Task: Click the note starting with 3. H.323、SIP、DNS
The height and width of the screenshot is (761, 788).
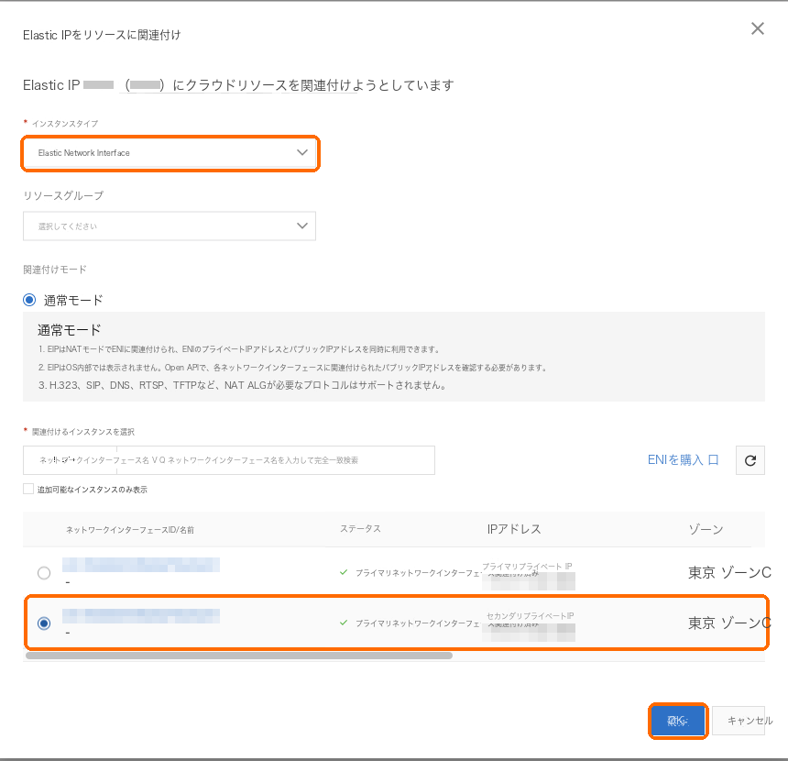Action: [242, 385]
